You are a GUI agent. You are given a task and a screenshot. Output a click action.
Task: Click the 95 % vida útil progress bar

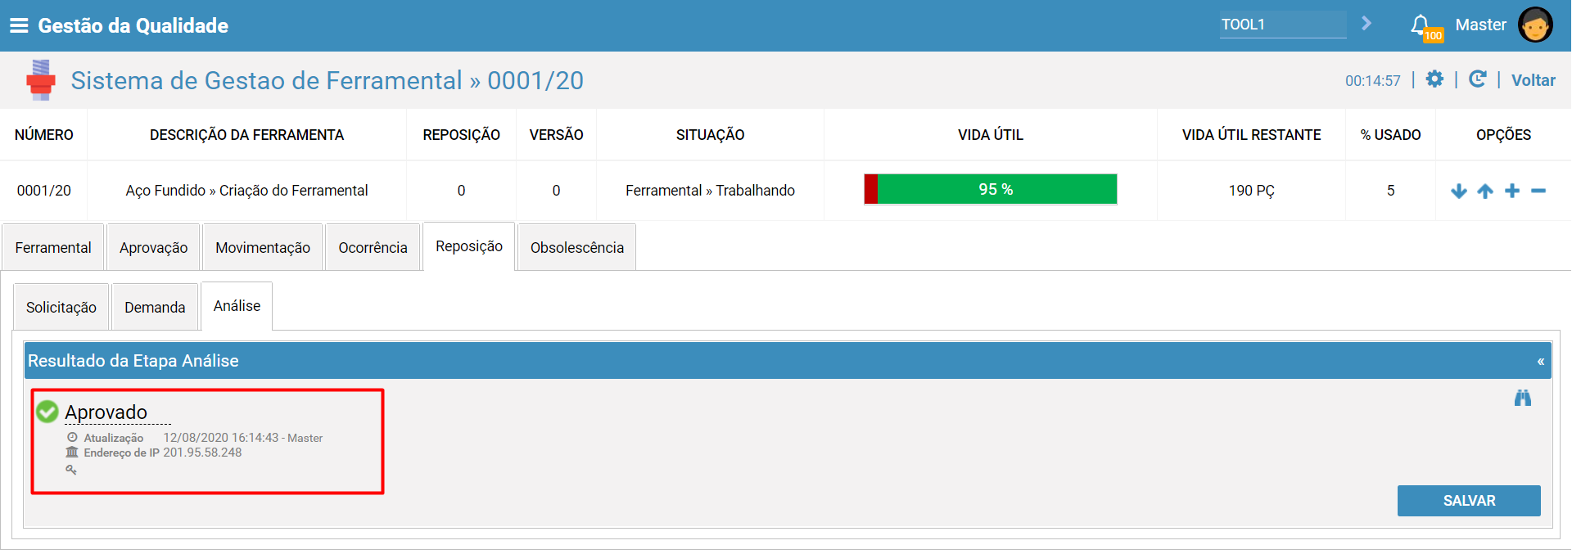(991, 189)
